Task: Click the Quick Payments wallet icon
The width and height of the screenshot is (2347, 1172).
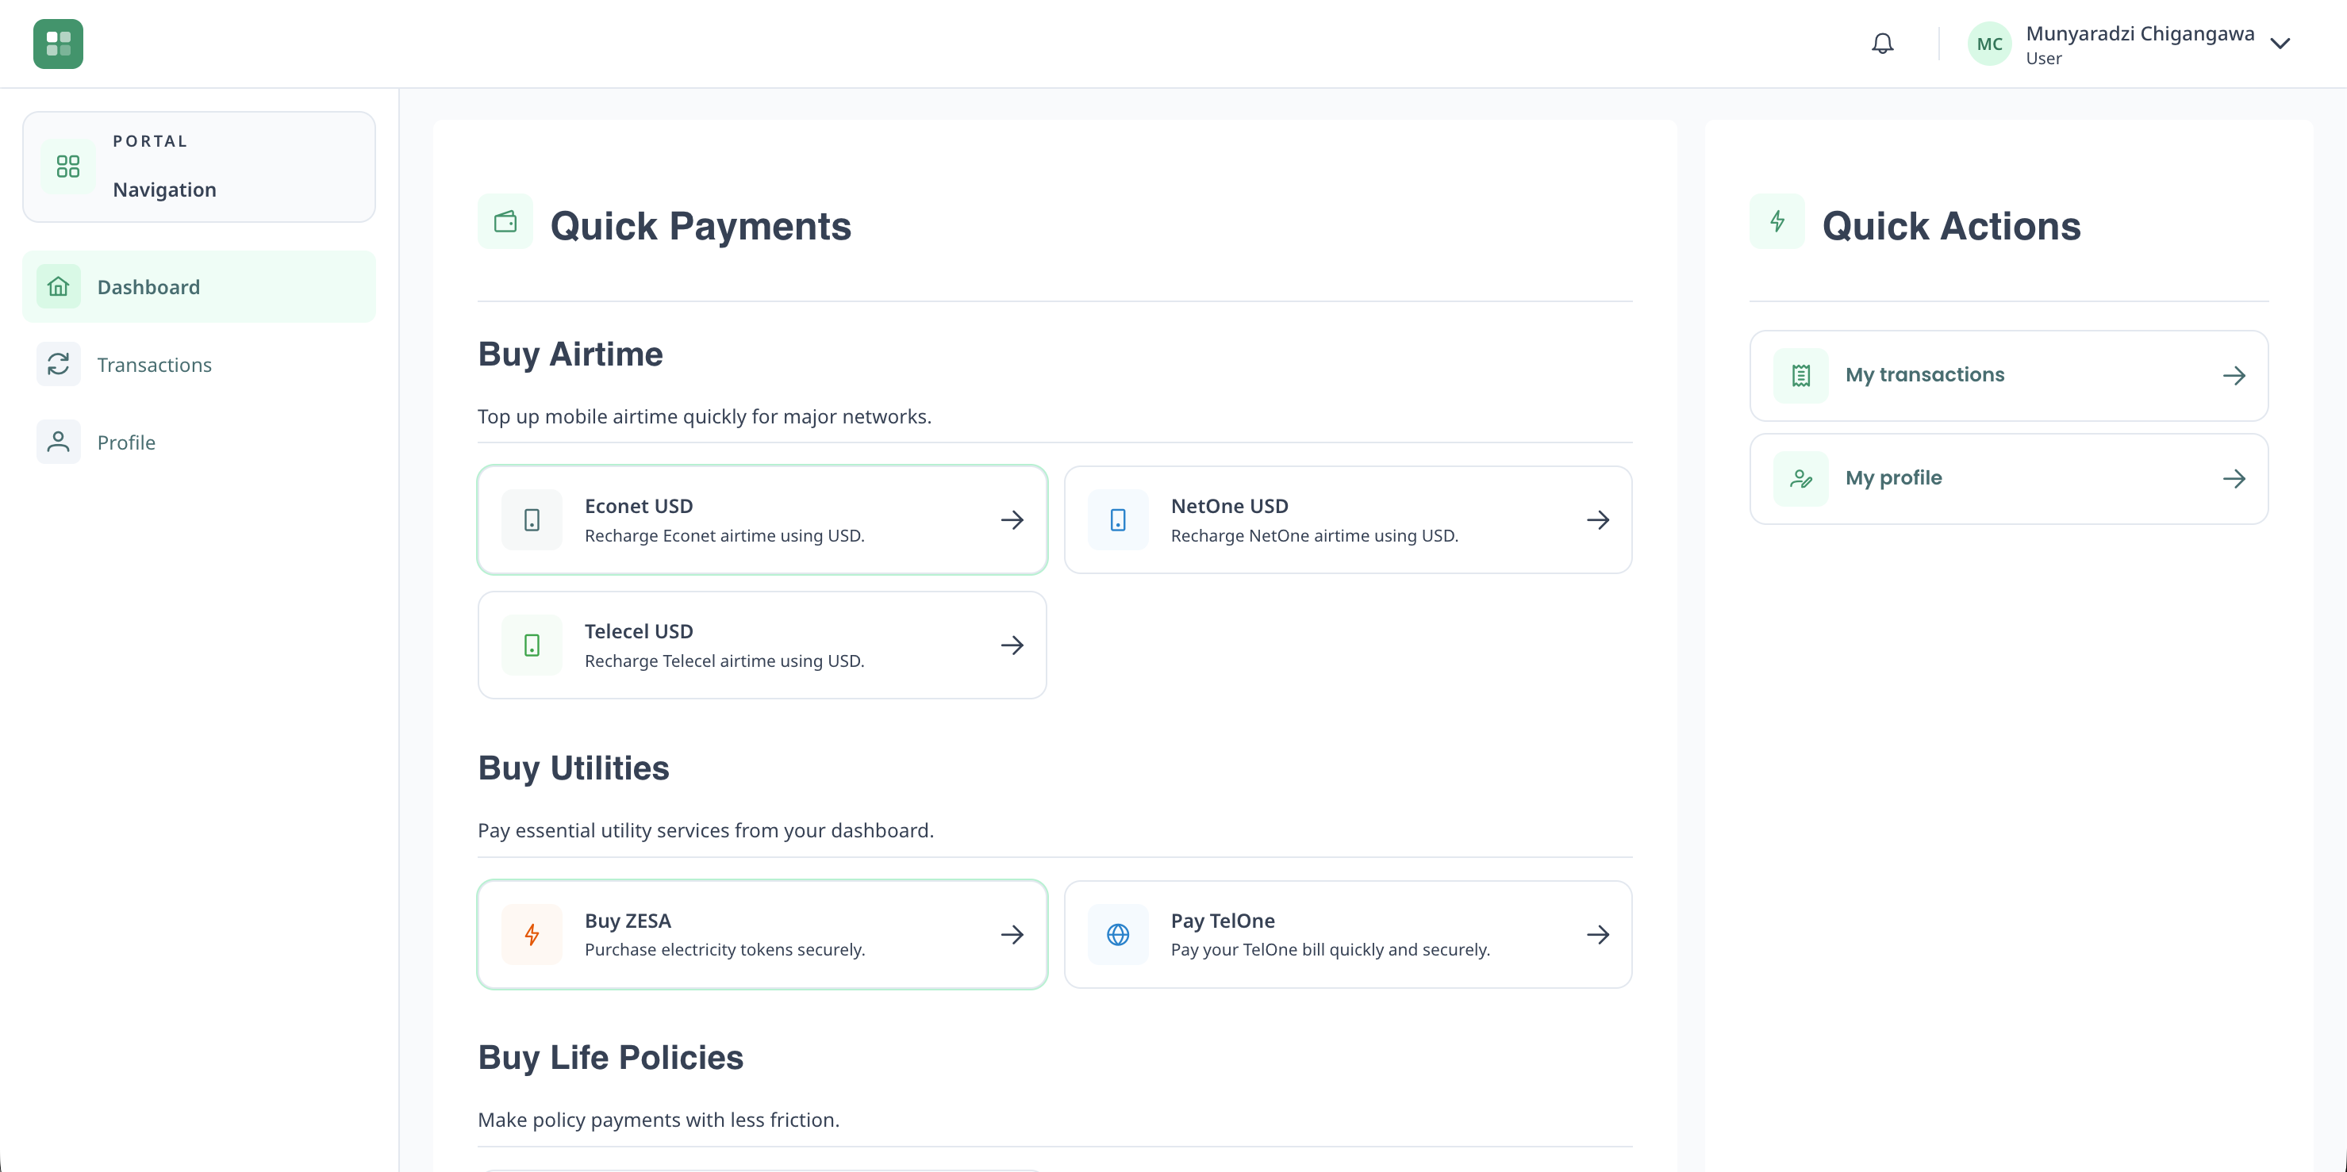Action: [x=505, y=221]
